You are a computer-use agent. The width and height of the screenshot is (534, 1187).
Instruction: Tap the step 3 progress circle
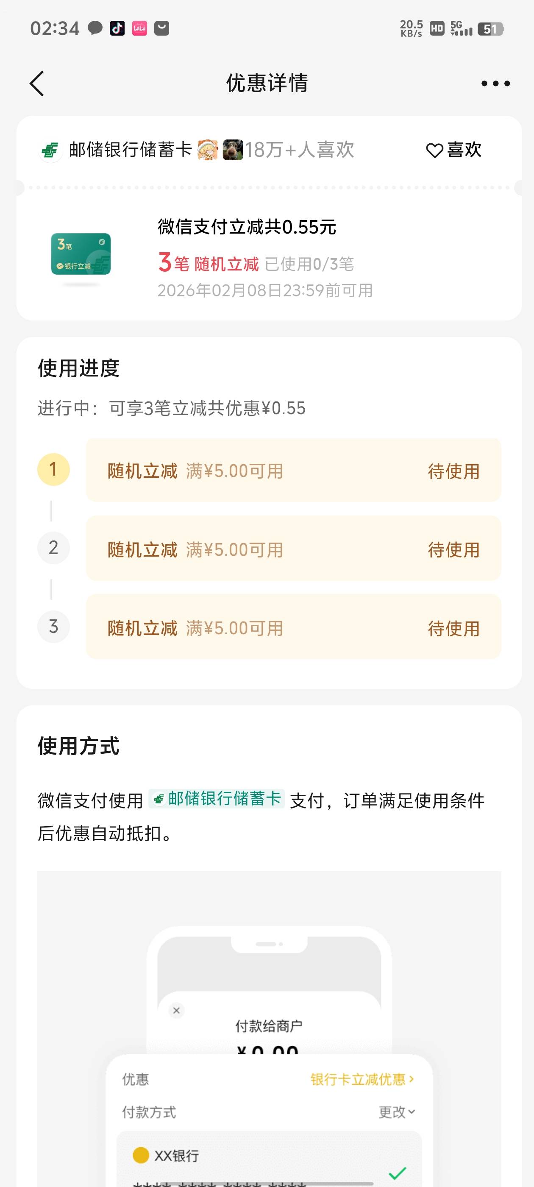point(53,627)
